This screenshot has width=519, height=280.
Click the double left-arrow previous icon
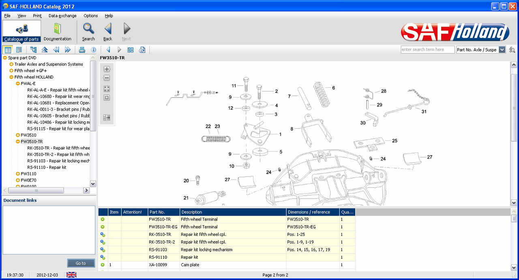[x=56, y=50]
